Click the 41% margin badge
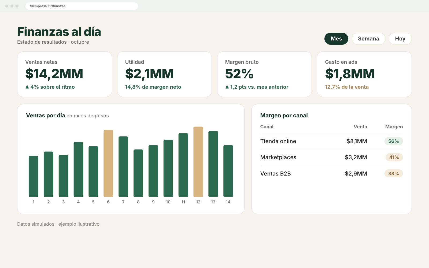429x268 pixels. (x=394, y=157)
